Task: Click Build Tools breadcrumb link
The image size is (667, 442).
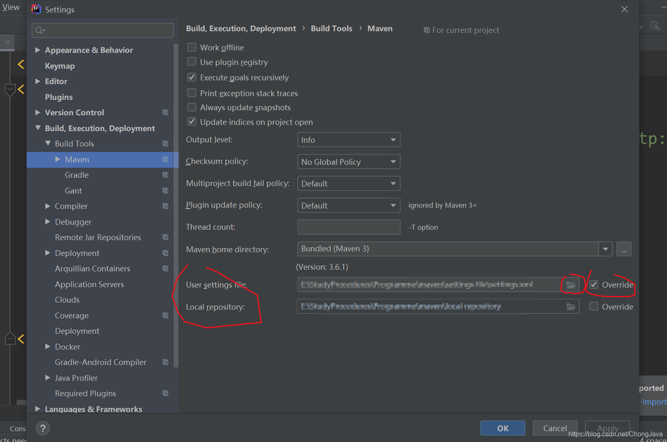Action: [x=332, y=28]
